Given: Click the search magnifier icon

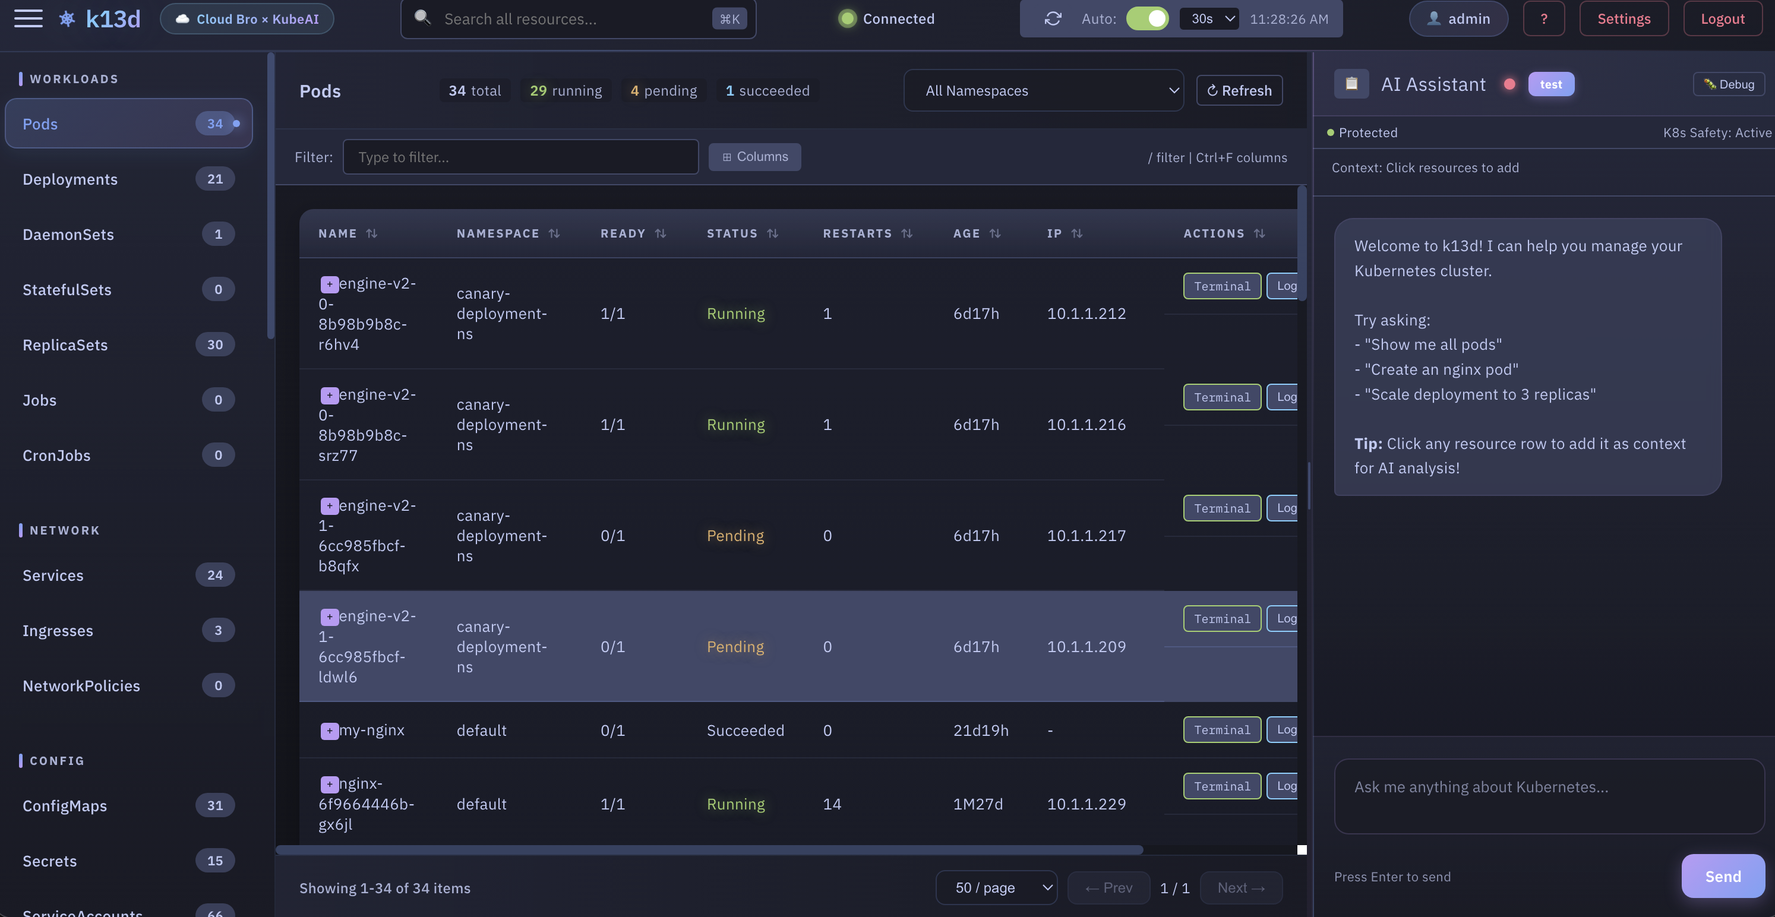Looking at the screenshot, I should click(x=422, y=18).
